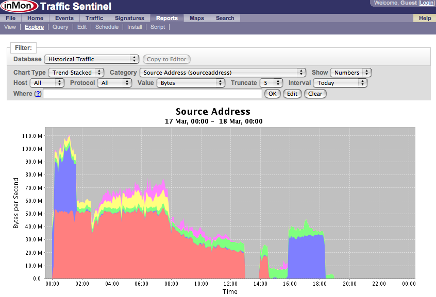This screenshot has width=436, height=297.
Task: Switch to the Maps tab
Action: [196, 18]
